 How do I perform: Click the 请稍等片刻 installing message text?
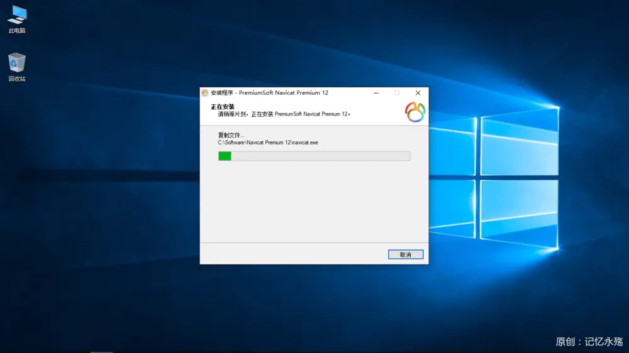[284, 114]
